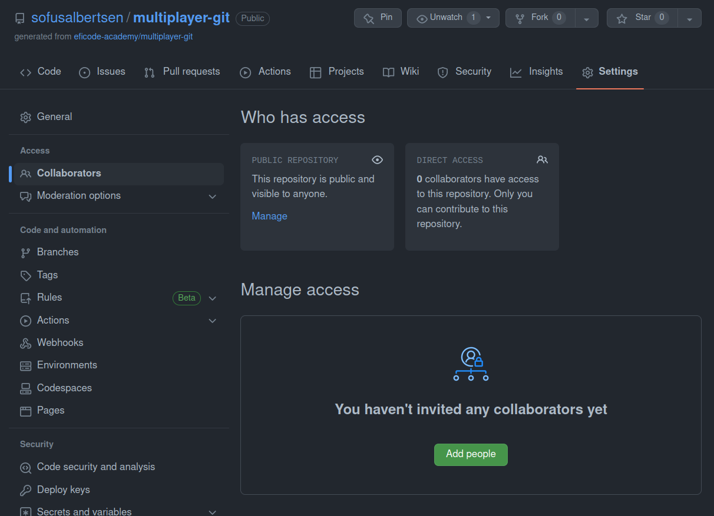Open Codespaces settings
714x516 pixels.
click(x=119, y=388)
